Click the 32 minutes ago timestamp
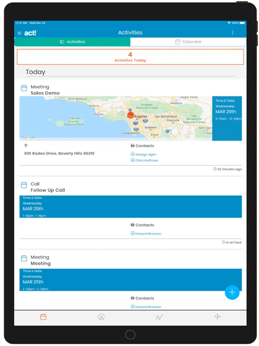 [228, 169]
